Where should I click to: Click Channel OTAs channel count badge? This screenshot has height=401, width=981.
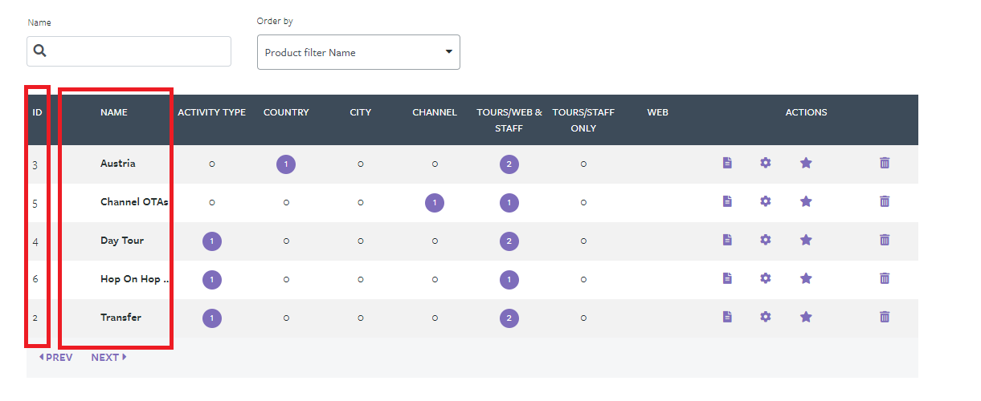[x=435, y=203]
